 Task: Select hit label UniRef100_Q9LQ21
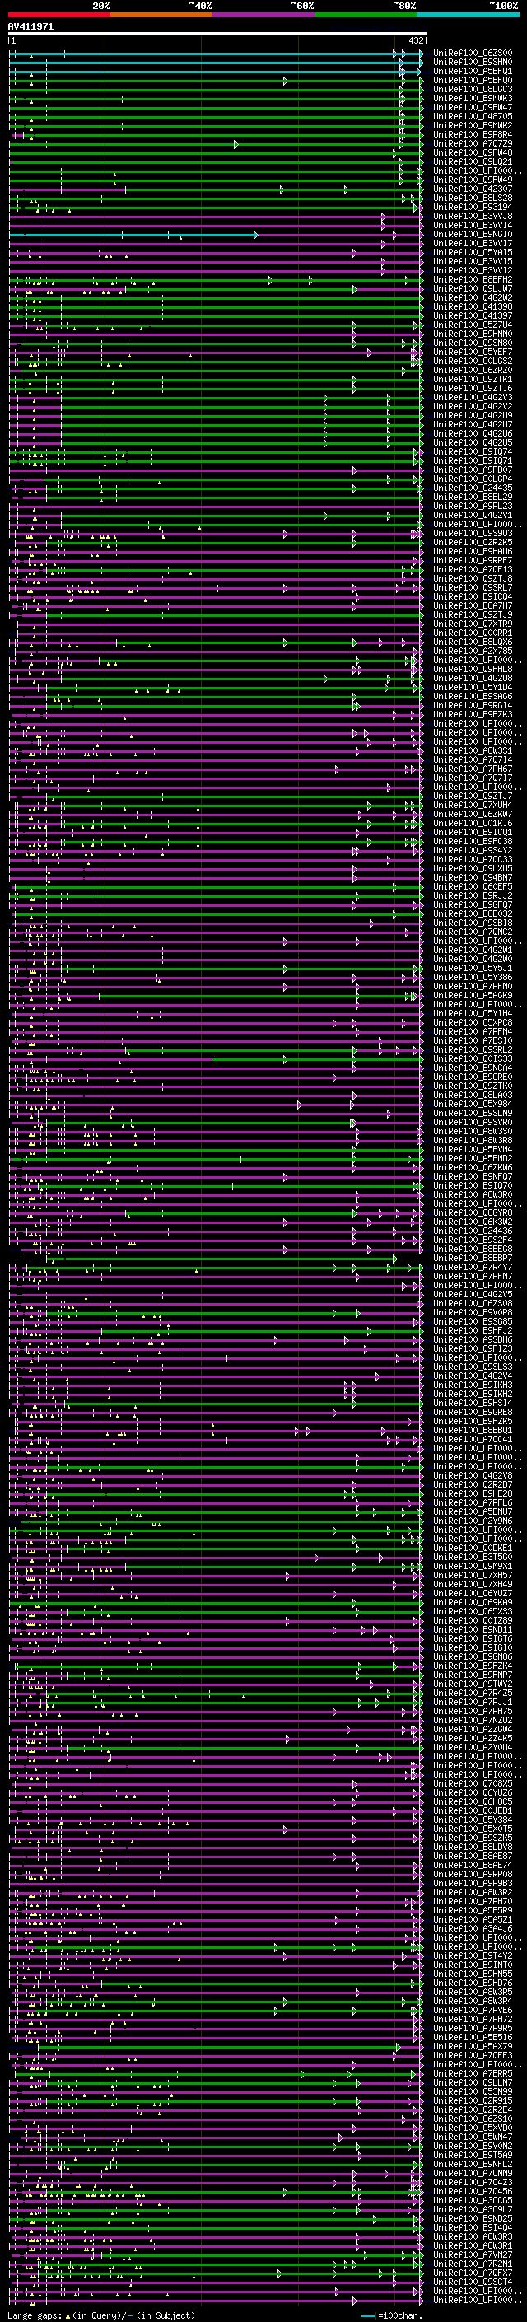click(x=473, y=162)
